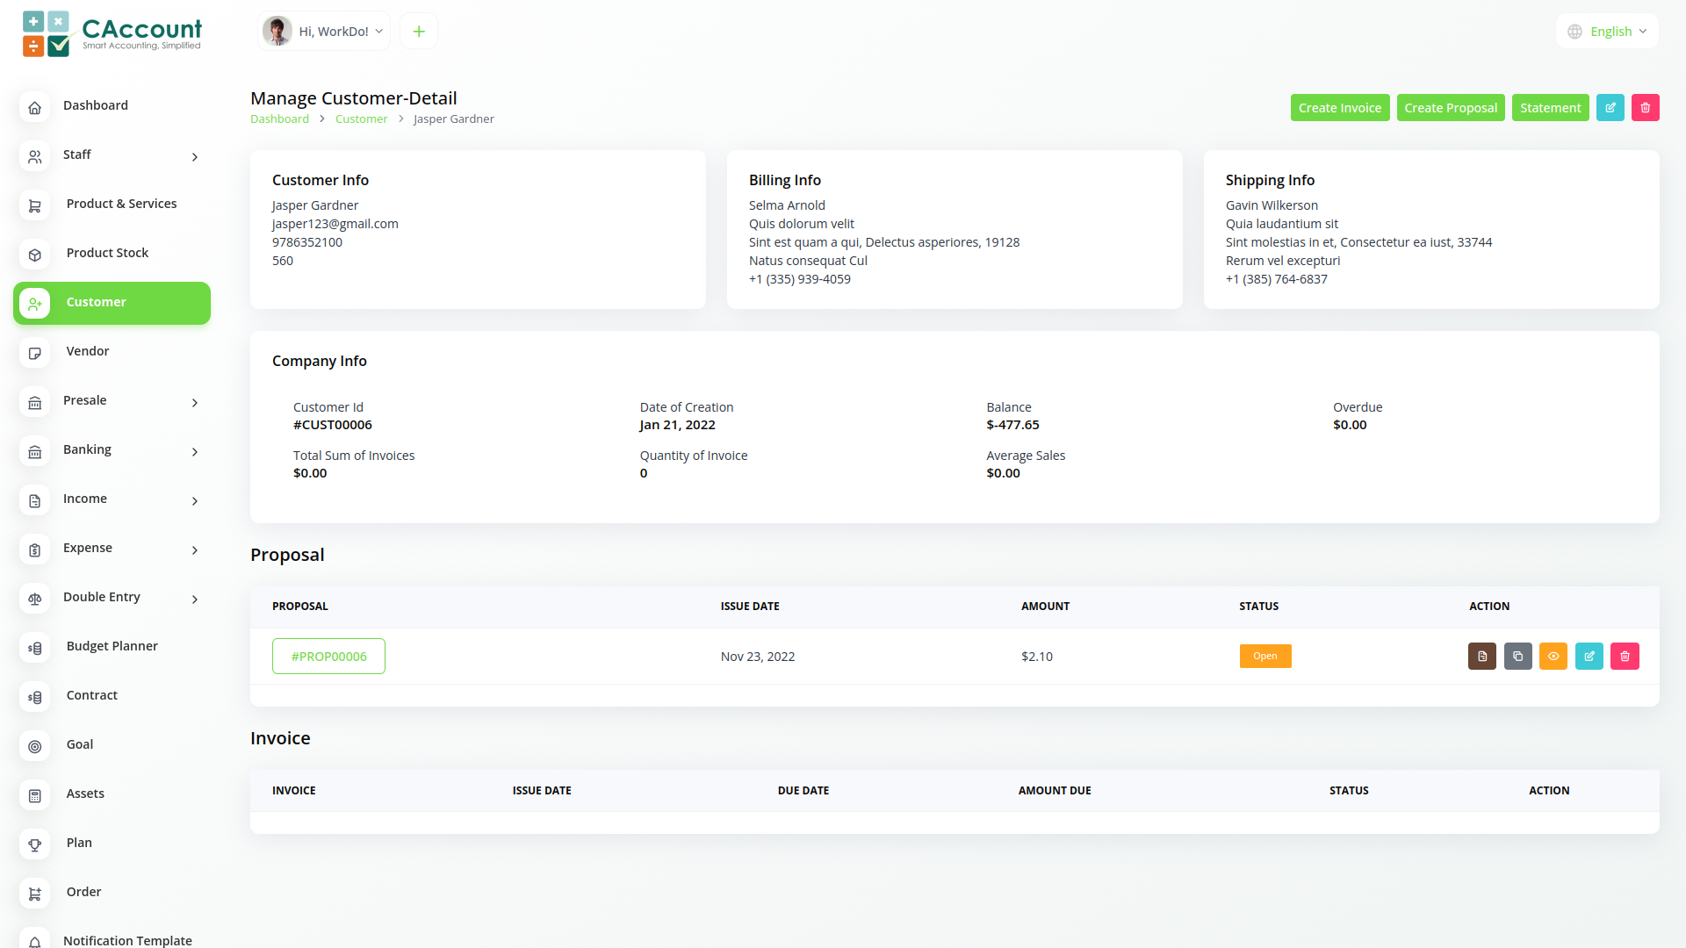The height and width of the screenshot is (948, 1686).
Task: Click the Create Invoice button
Action: pyautogui.click(x=1339, y=107)
